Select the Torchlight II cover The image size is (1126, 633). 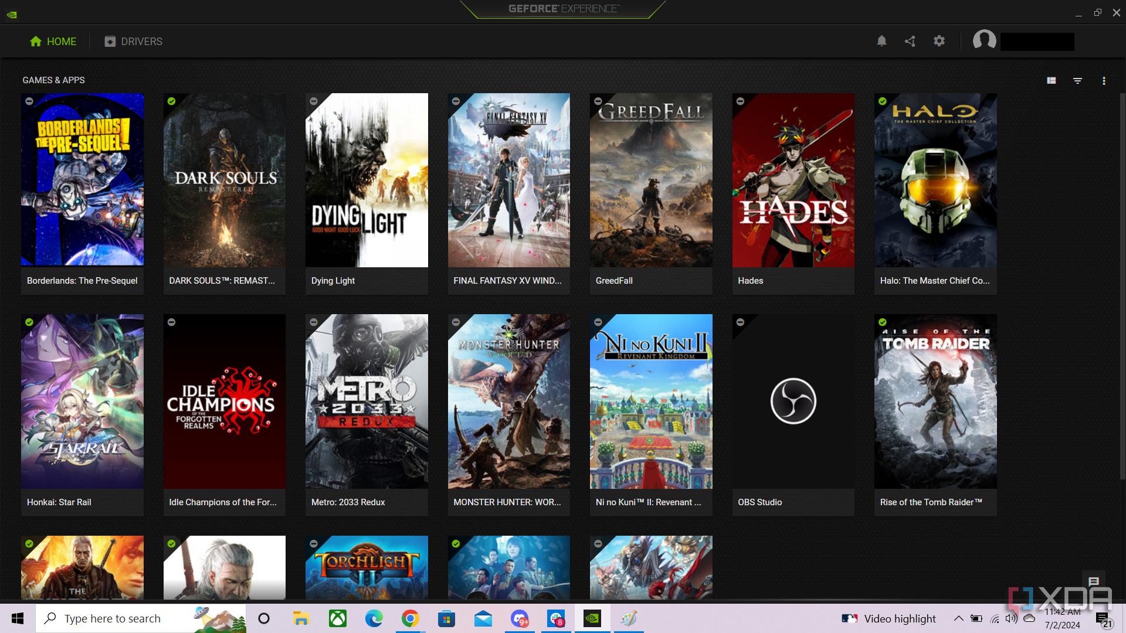click(367, 567)
